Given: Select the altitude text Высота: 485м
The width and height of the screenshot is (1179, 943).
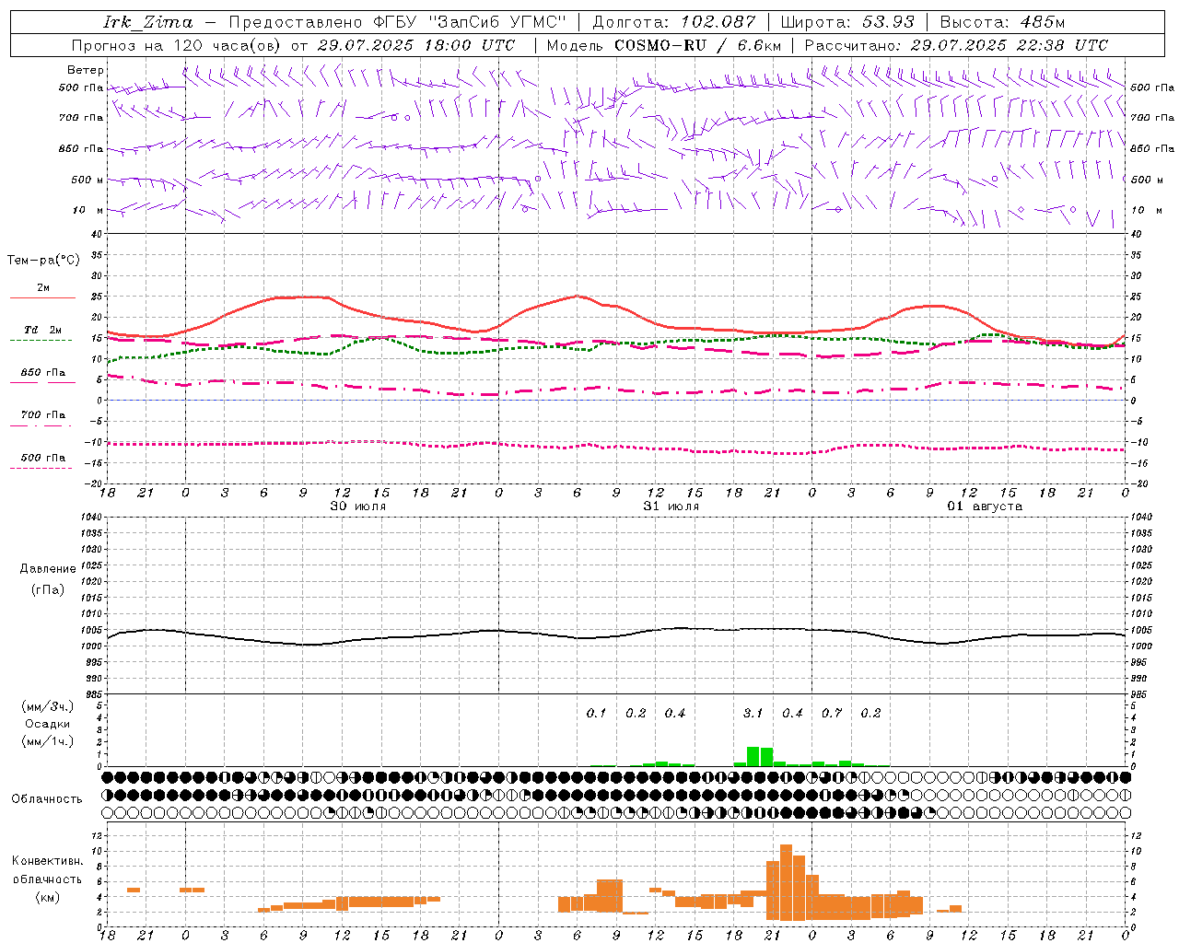Looking at the screenshot, I should (x=1001, y=22).
